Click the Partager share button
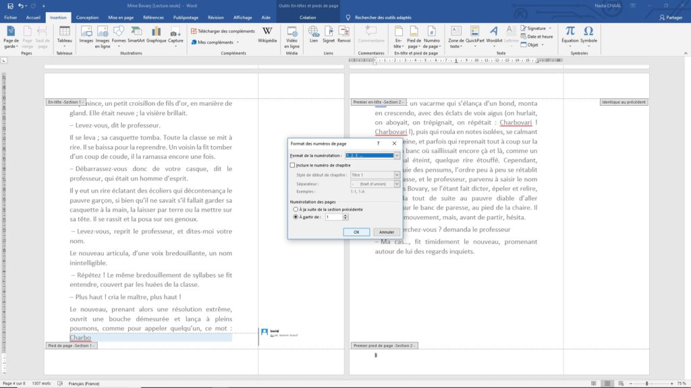 (671, 18)
